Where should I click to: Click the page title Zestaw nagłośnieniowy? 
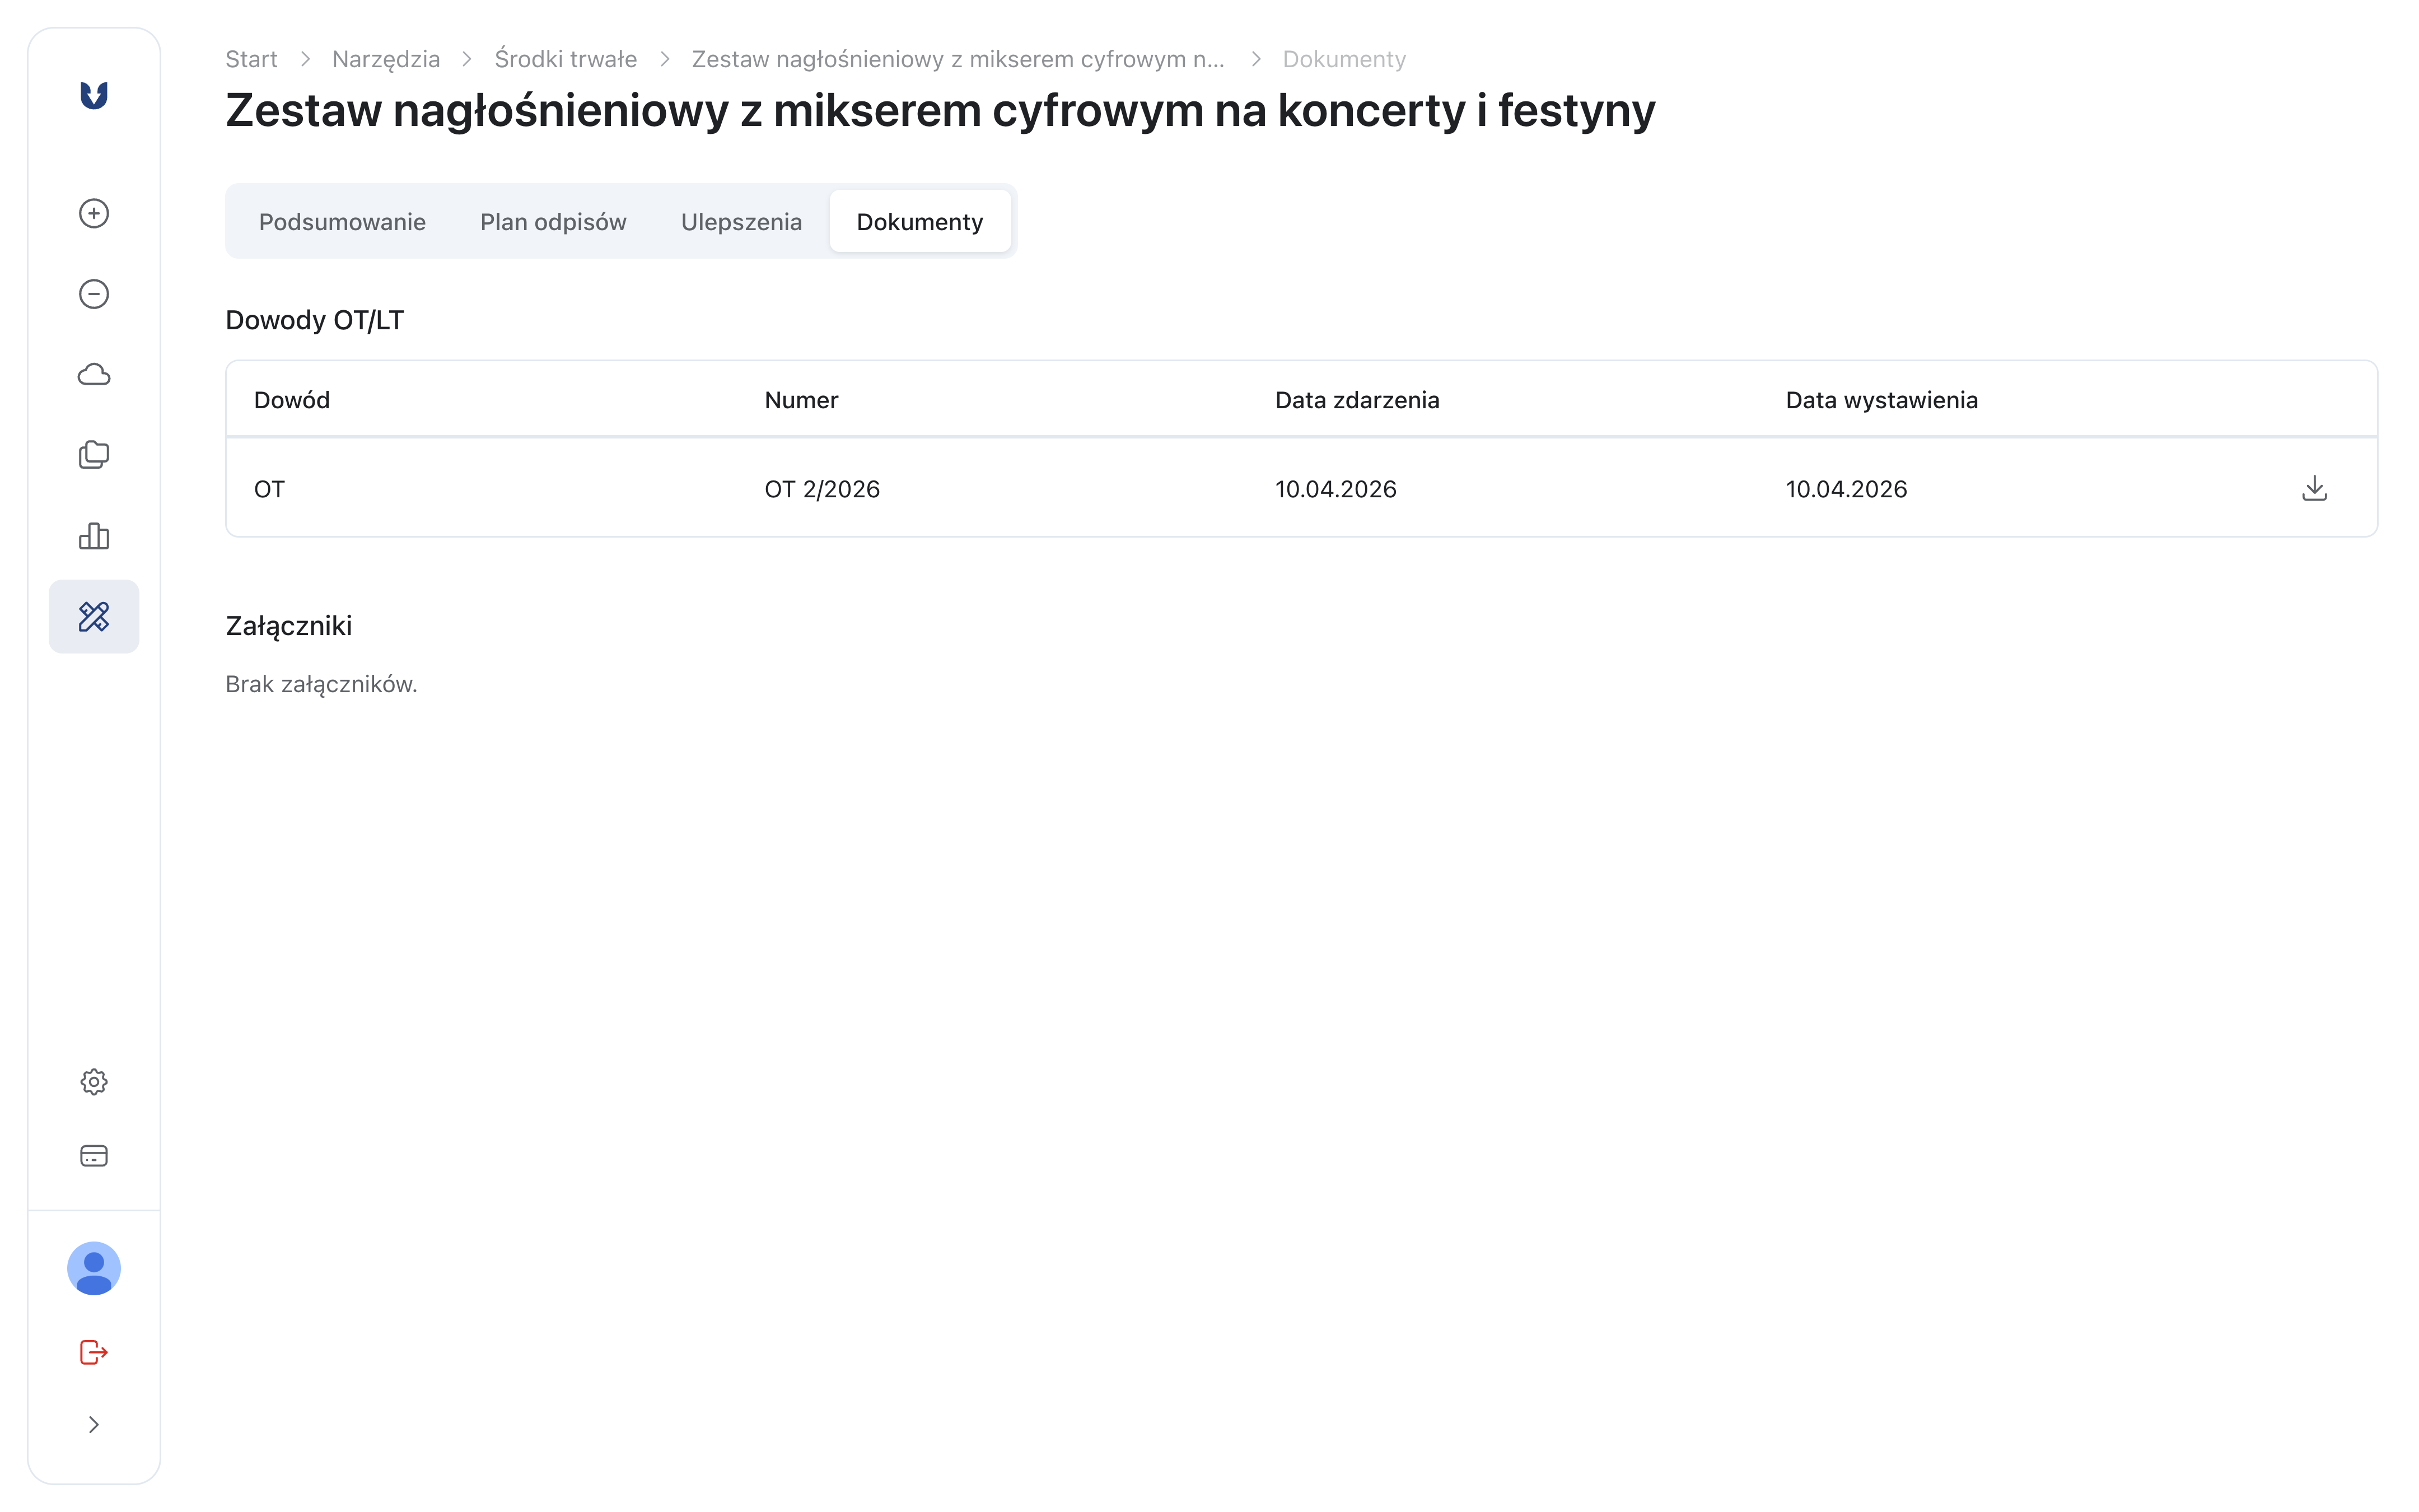tap(940, 110)
